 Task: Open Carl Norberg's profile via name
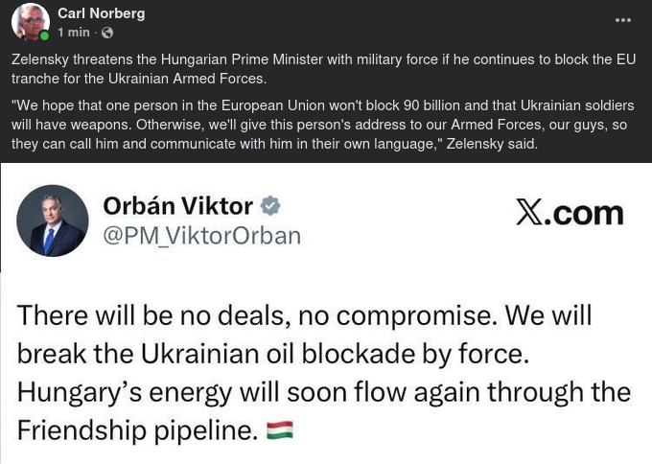click(99, 12)
